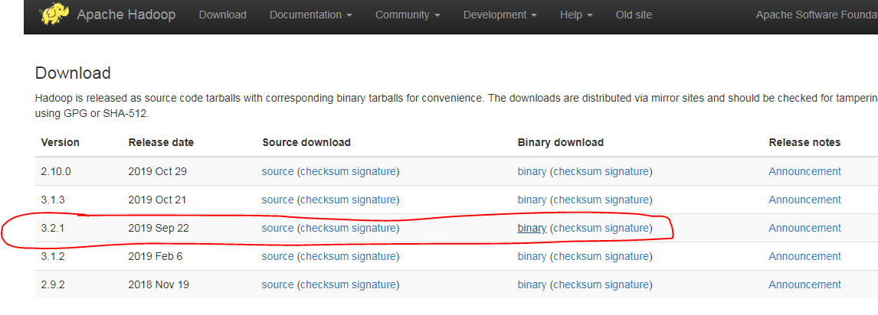The image size is (878, 315).
Task: Click the Release date column header
Action: click(x=161, y=142)
